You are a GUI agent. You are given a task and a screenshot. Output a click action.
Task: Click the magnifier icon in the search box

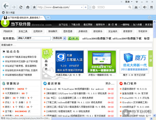click(x=130, y=7)
